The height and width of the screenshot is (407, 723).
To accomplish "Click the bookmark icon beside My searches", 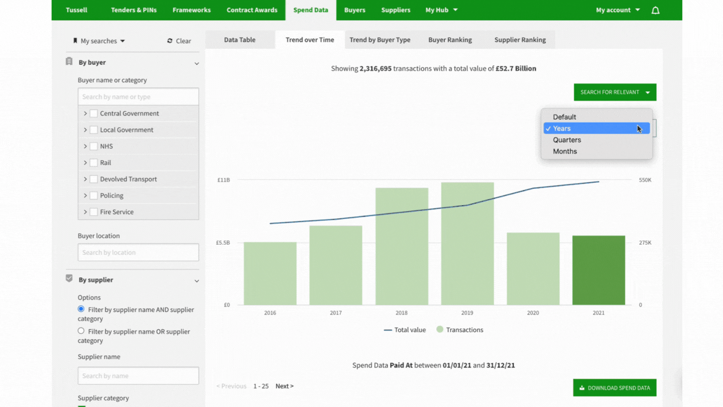I will click(75, 41).
